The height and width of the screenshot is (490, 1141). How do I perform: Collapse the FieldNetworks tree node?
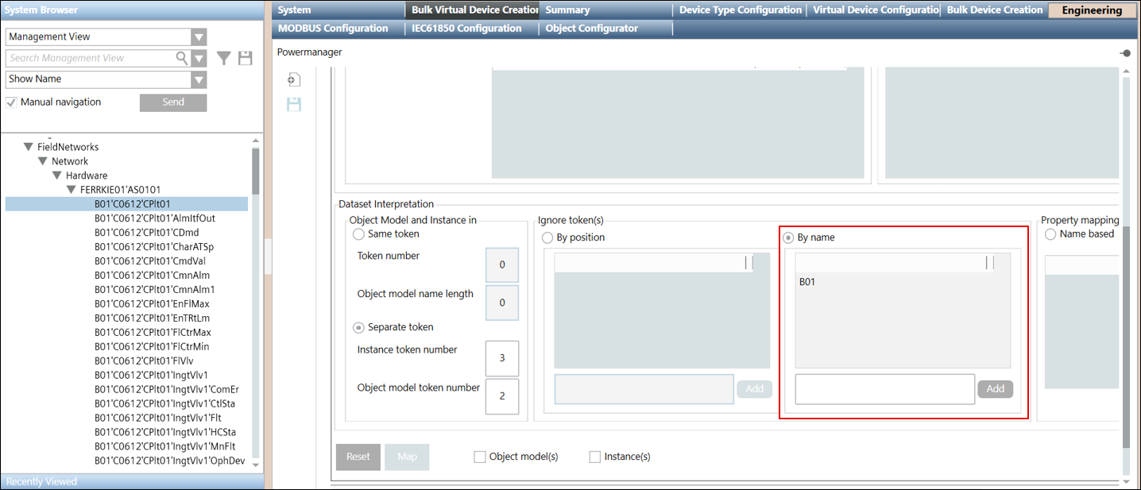pos(29,147)
